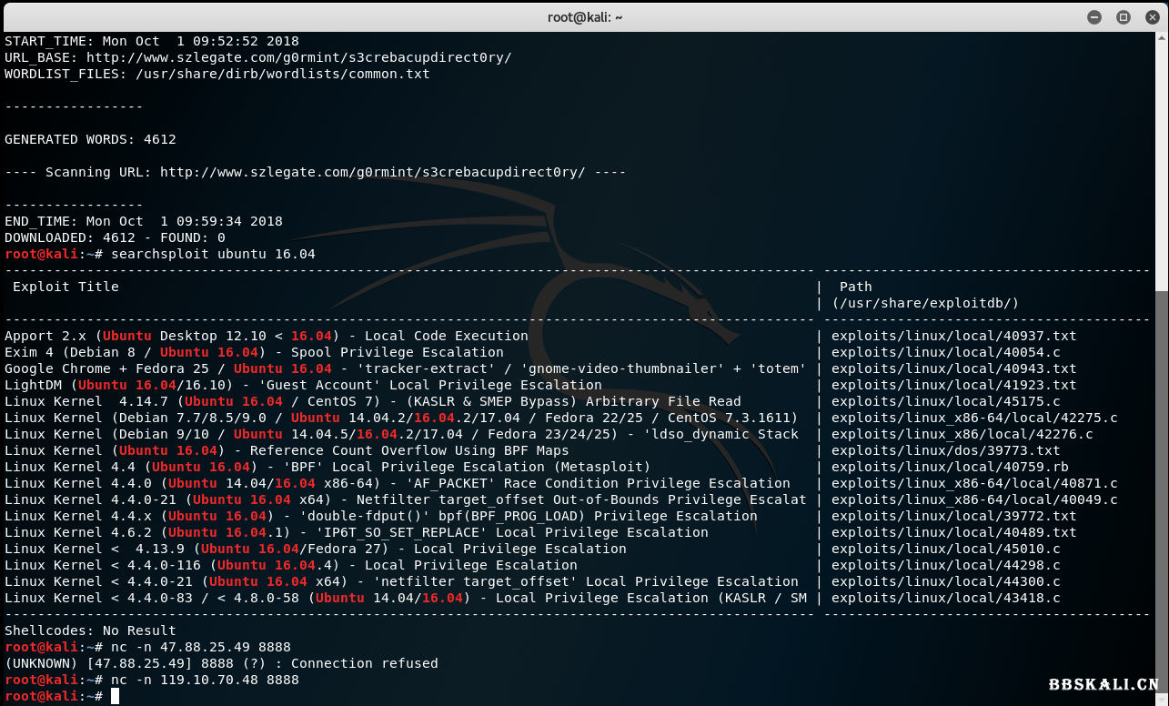Click the Path column header

pos(855,287)
